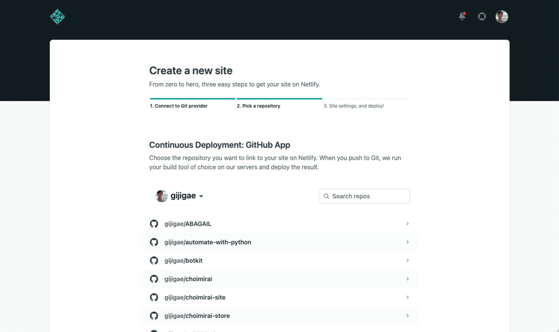Open the user avatar menu
This screenshot has height=332, width=559.
pos(502,17)
